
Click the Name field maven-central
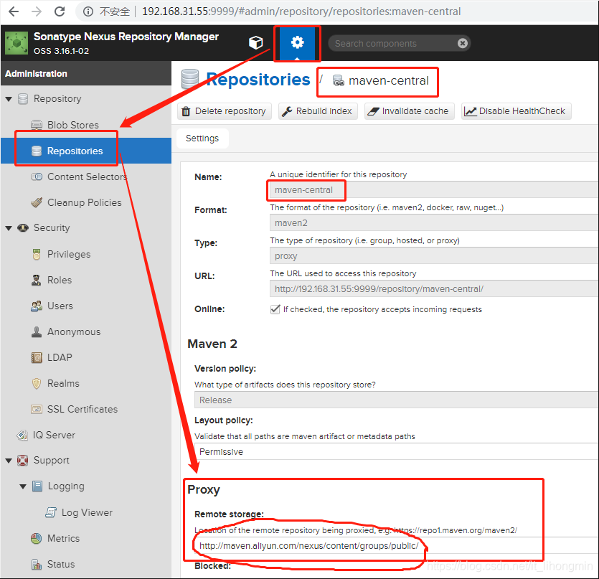click(433, 190)
